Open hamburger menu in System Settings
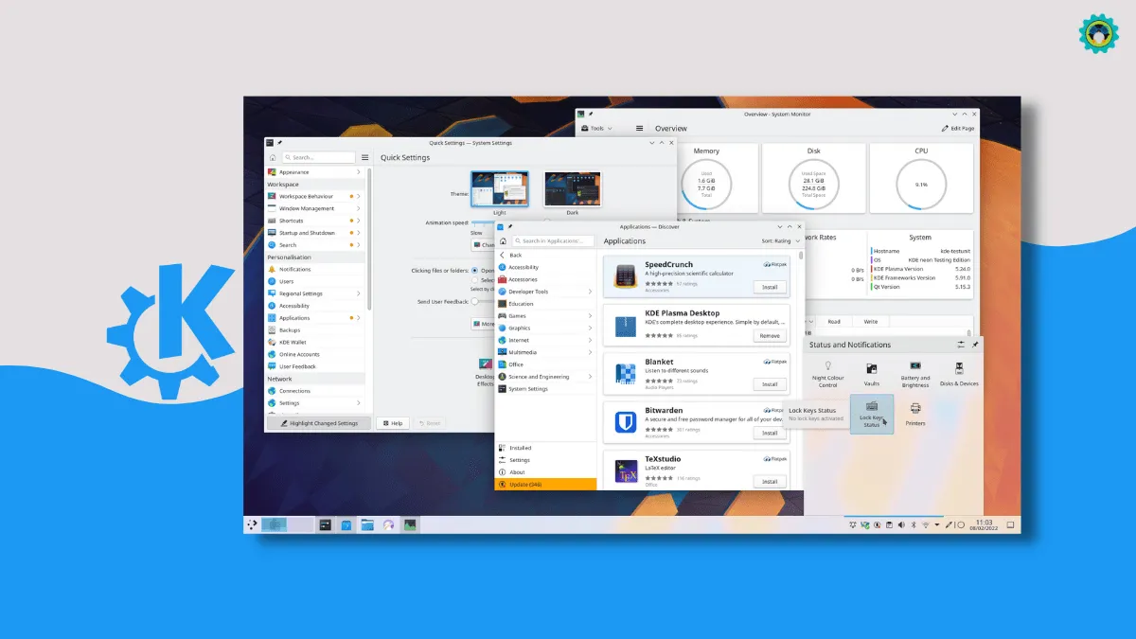 (x=364, y=158)
